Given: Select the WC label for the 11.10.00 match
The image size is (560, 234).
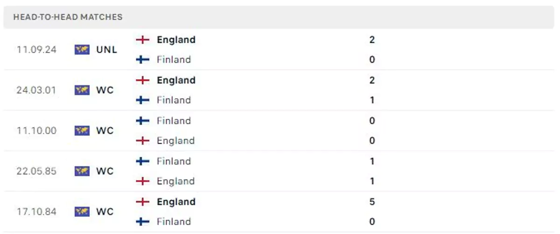Looking at the screenshot, I should [105, 131].
